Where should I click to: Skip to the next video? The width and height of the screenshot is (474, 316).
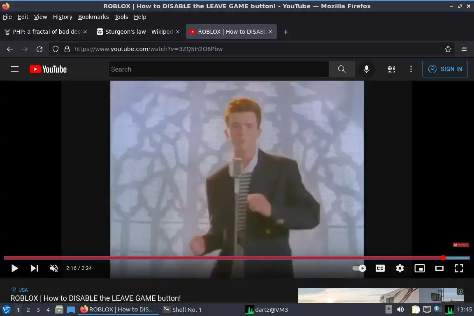click(x=35, y=268)
